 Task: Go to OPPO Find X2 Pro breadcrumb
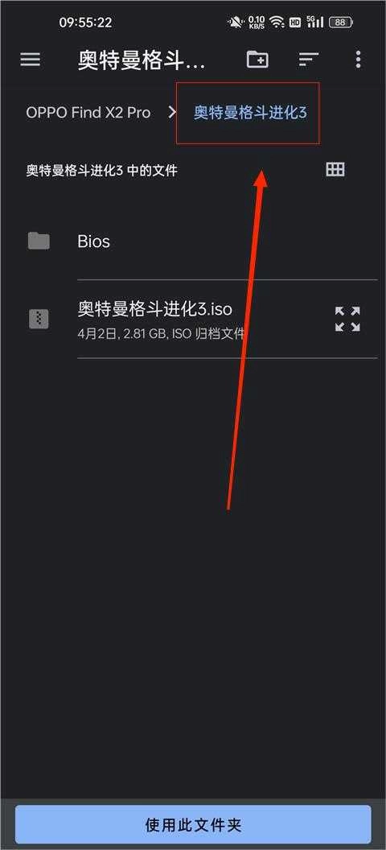click(x=88, y=113)
